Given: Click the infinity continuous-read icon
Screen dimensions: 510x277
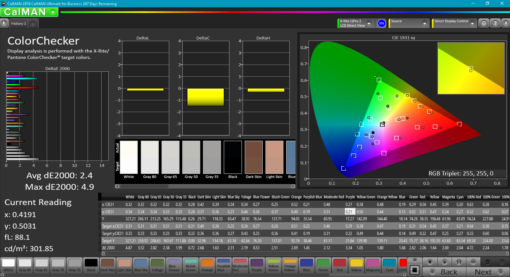Looking at the screenshot, I should point(473,262).
